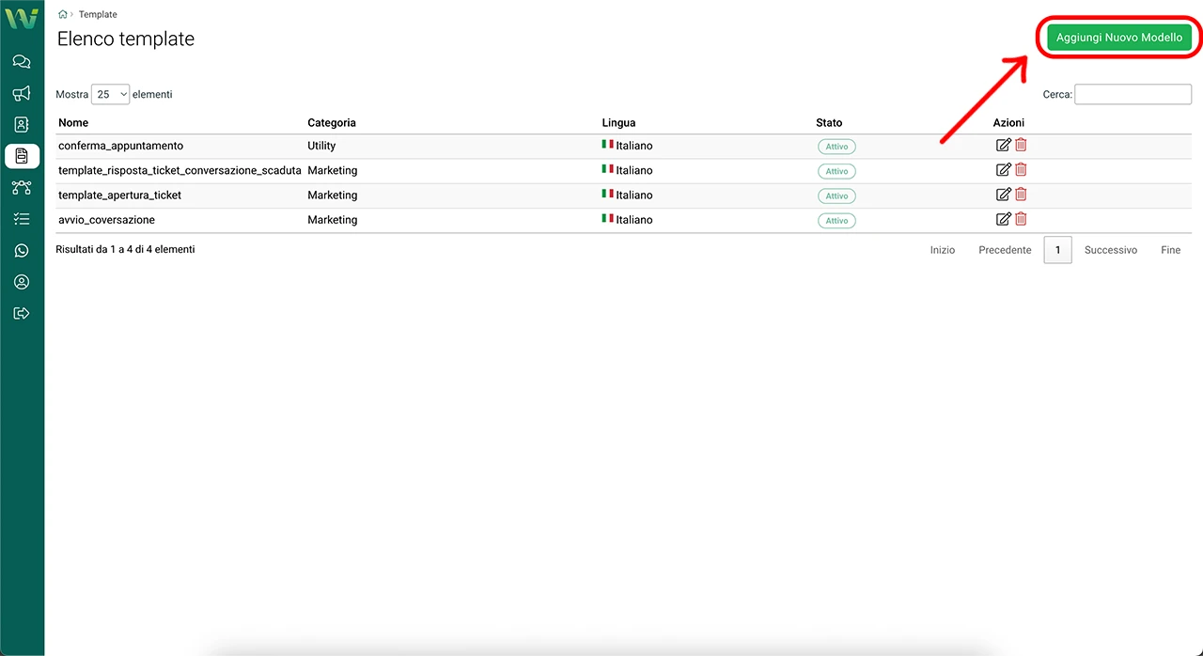1203x656 pixels.
Task: Go to Fine pagination link
Action: pyautogui.click(x=1170, y=250)
